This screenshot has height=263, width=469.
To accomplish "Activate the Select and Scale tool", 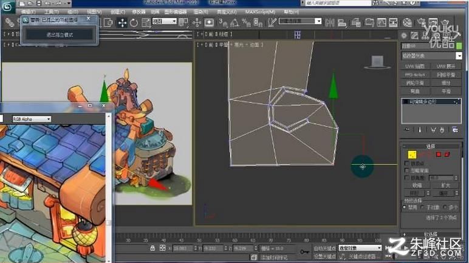I will (146, 22).
